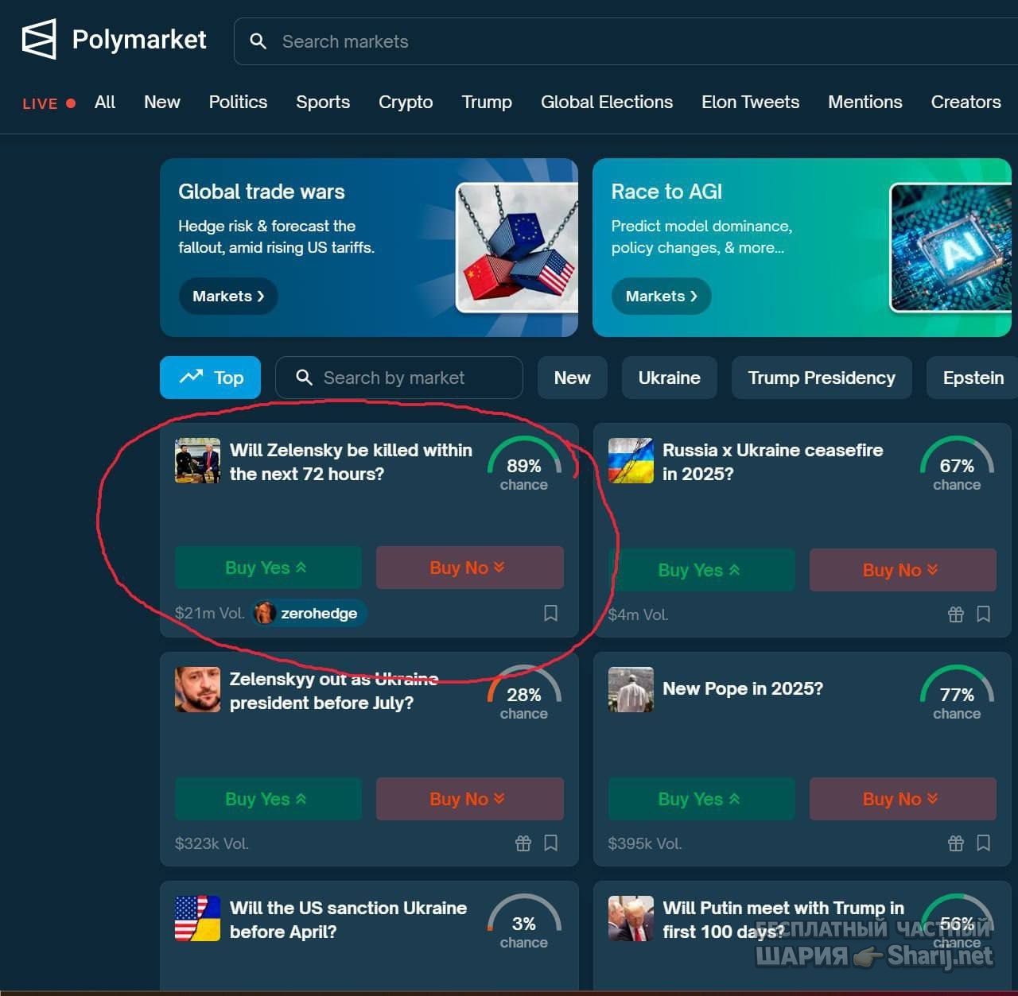
Task: Open gift icon on Zelenskyy out as president card
Action: pyautogui.click(x=523, y=843)
